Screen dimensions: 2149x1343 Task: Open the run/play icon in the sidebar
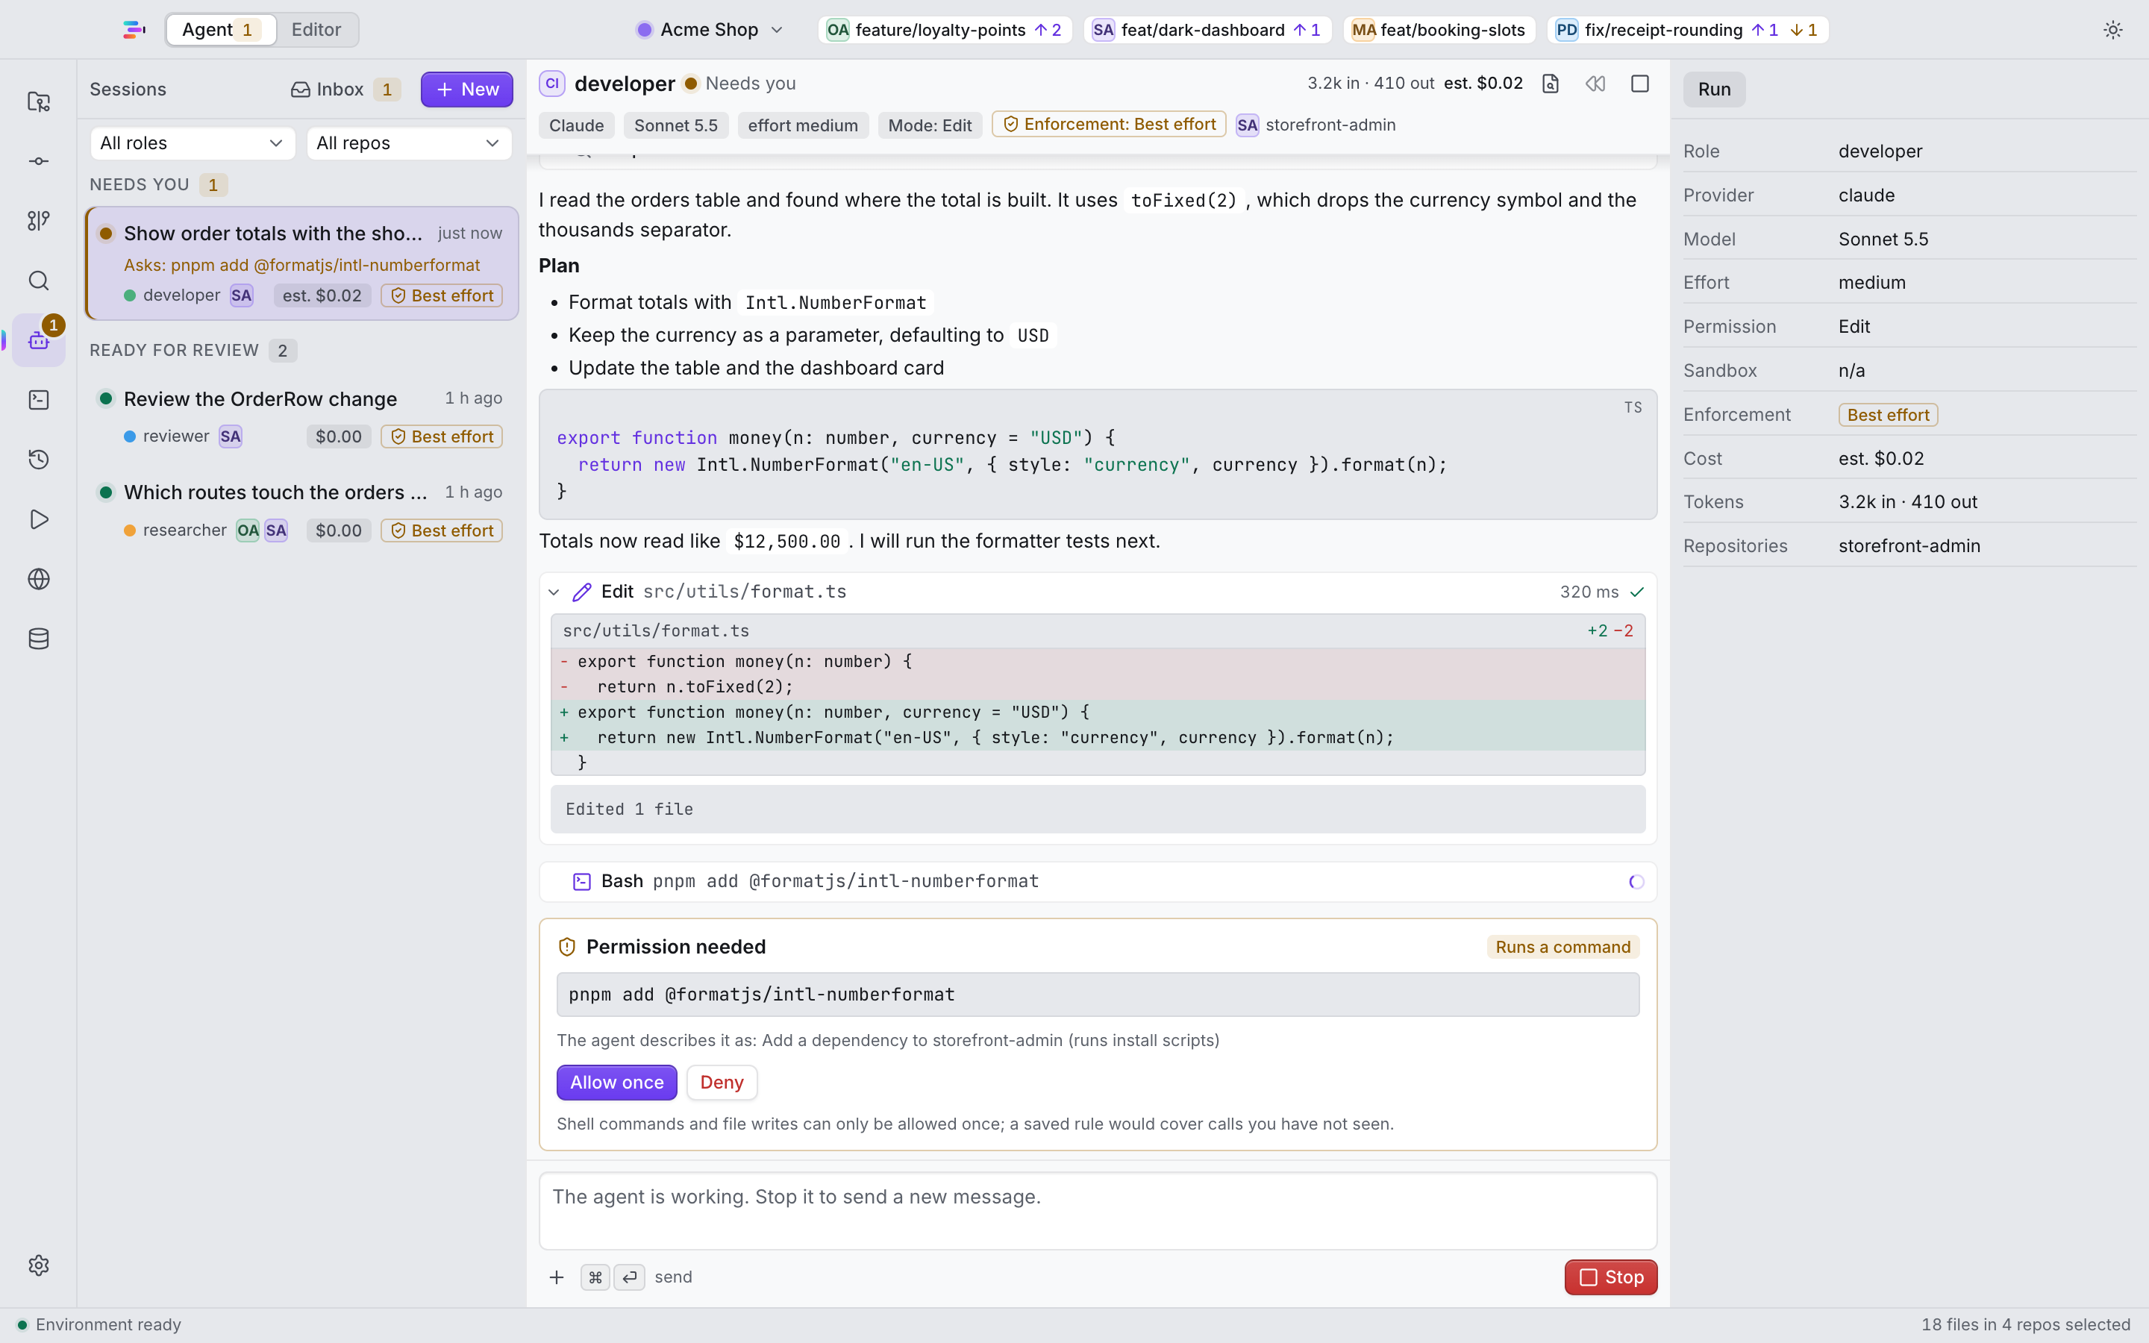coord(38,519)
